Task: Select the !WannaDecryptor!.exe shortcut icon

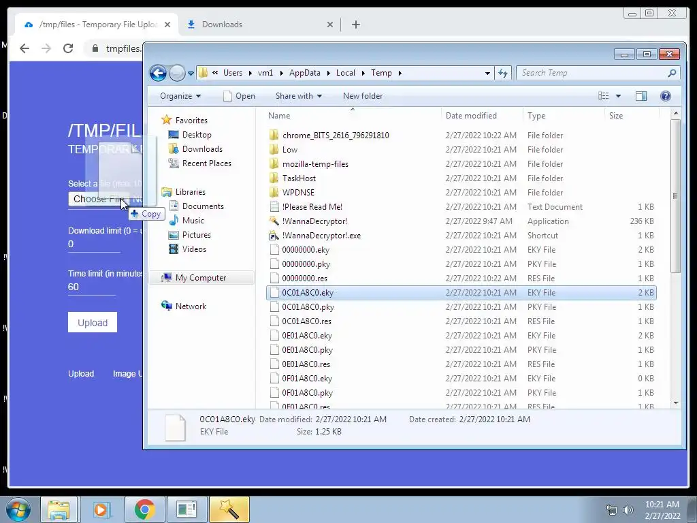Action: click(x=274, y=235)
